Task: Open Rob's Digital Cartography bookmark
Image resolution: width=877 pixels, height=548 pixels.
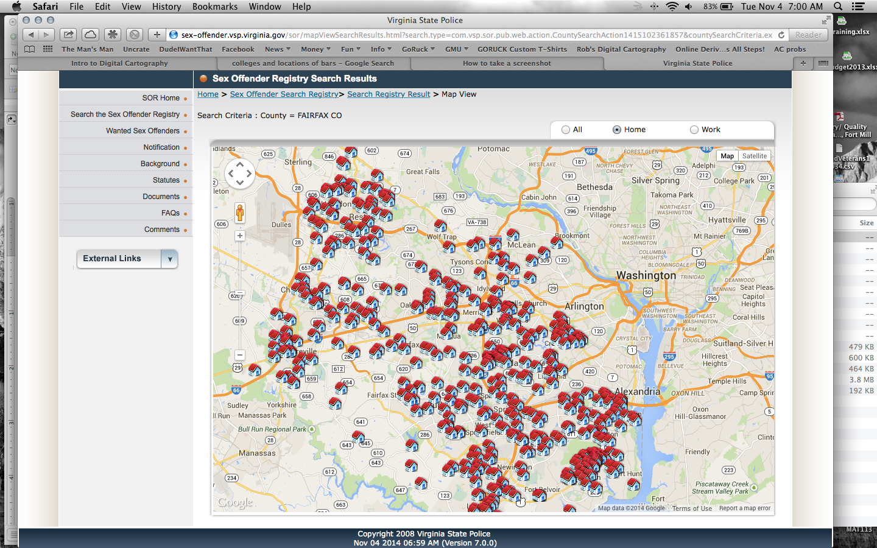Action: coord(621,49)
